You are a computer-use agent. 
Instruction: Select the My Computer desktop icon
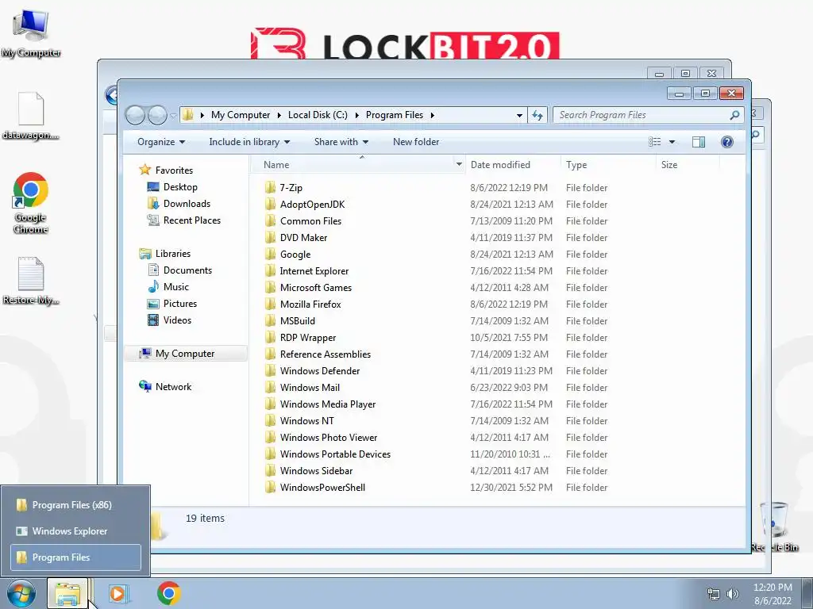pyautogui.click(x=31, y=33)
